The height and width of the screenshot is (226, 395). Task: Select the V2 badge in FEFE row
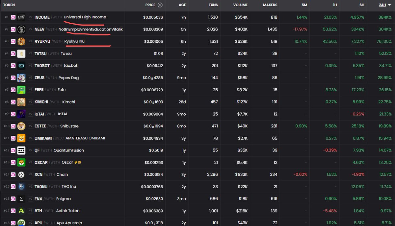30,90
